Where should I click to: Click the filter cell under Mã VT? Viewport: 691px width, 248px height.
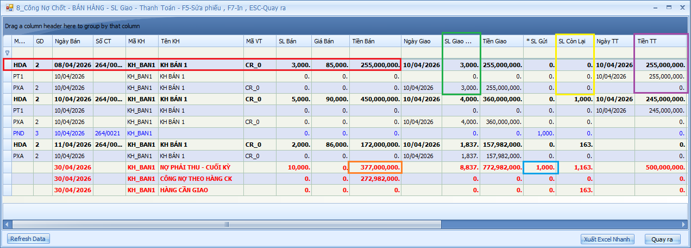259,53
